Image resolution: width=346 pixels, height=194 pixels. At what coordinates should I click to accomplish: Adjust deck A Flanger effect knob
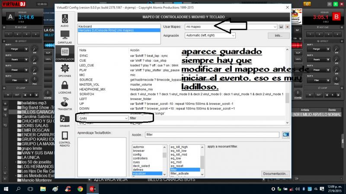(x=34, y=49)
